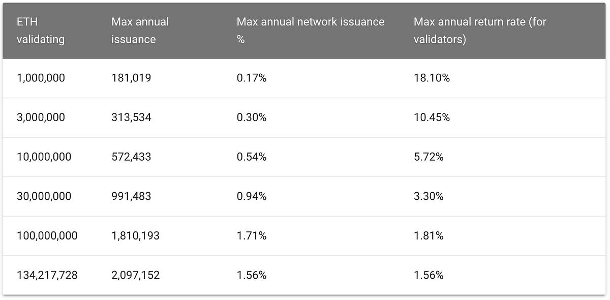
Task: Select the 10,000,000 ETH validating cell
Action: 44,157
